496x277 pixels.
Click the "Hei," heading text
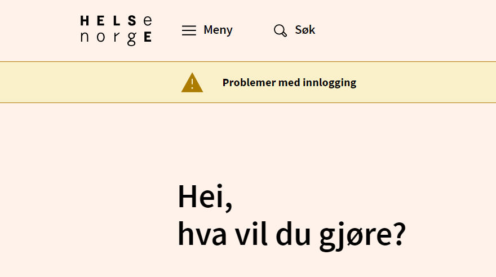[x=205, y=196]
